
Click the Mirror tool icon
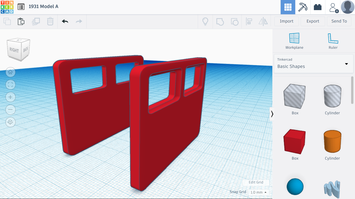coord(263,21)
